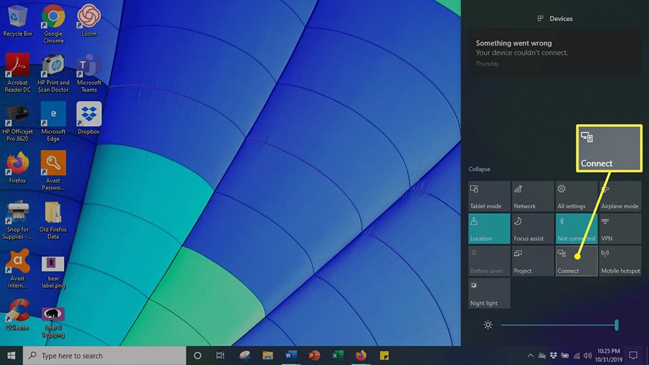Viewport: 649px width, 365px height.
Task: Open Acrobat Reader DC shortcut
Action: (18, 73)
